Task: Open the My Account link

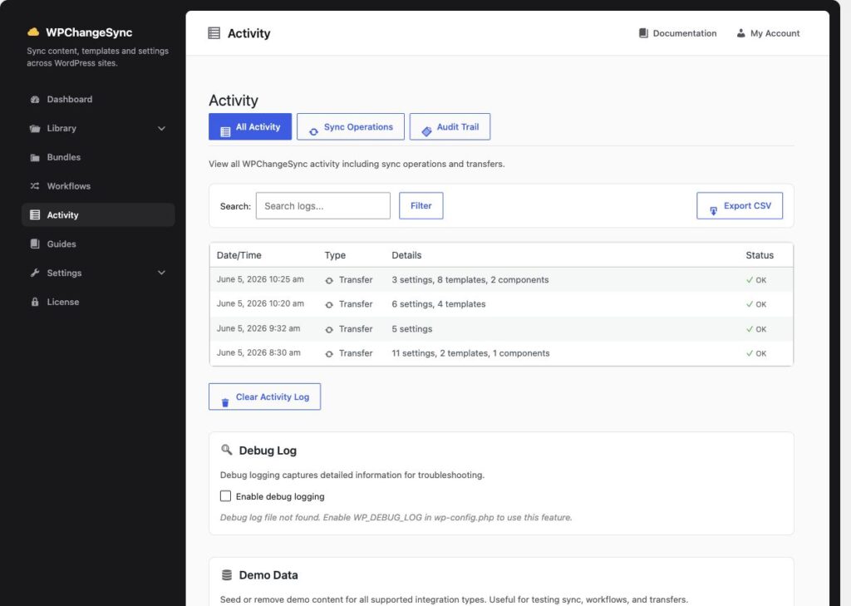Action: pyautogui.click(x=768, y=33)
